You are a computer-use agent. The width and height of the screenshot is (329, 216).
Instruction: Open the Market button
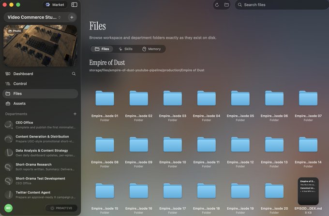click(x=55, y=5)
